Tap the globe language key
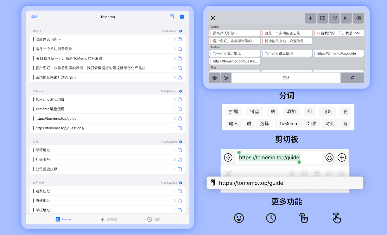Viewport: 387px width, 235px height. [x=214, y=78]
